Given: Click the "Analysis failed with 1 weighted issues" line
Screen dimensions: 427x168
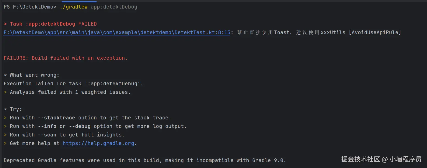Looking at the screenshot, I should point(70,92).
